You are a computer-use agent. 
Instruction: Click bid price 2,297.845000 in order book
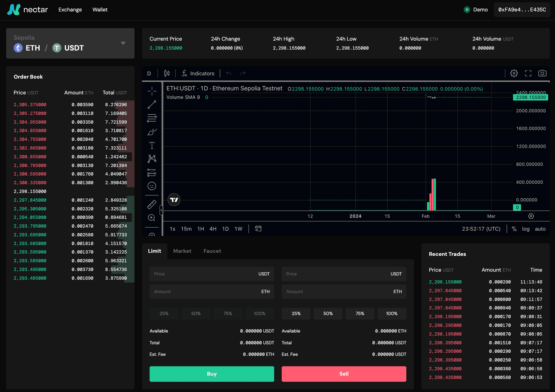pyautogui.click(x=30, y=200)
